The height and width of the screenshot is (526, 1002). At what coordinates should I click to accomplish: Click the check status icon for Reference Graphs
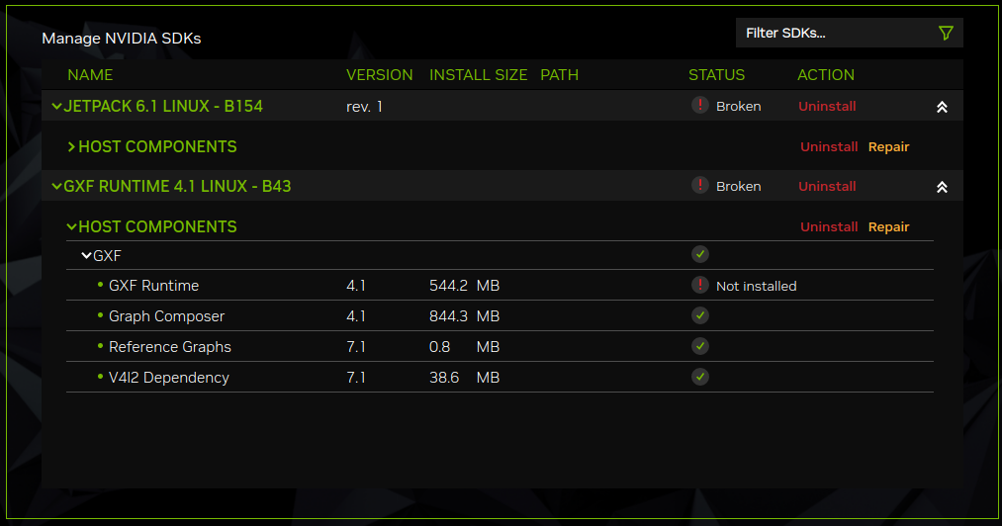pos(699,346)
